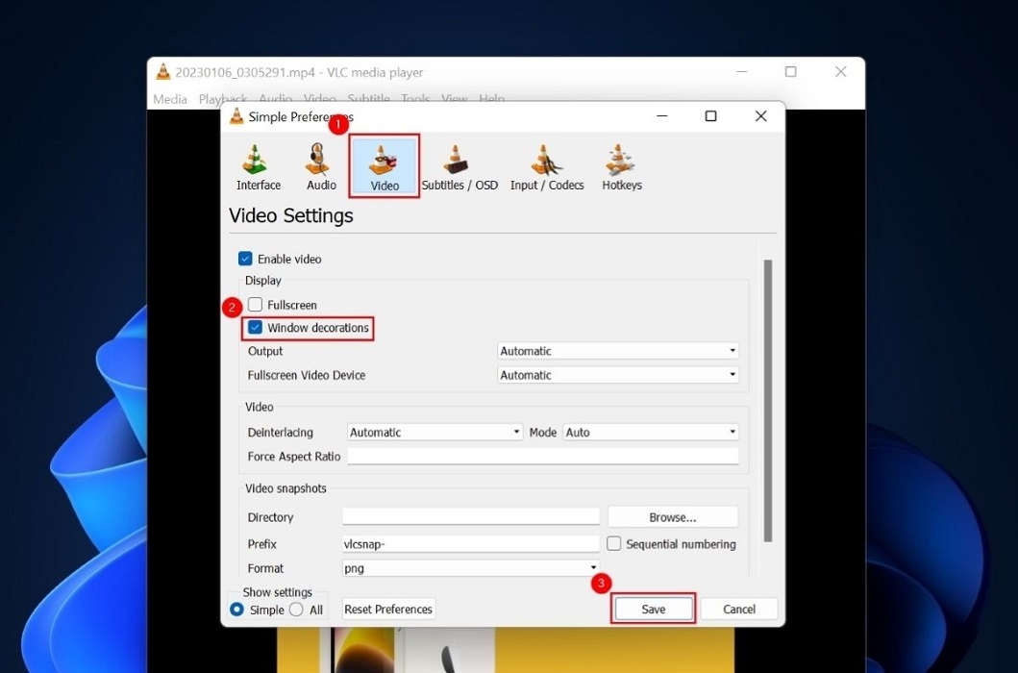Type in the Force Aspect Ratio field

click(543, 456)
